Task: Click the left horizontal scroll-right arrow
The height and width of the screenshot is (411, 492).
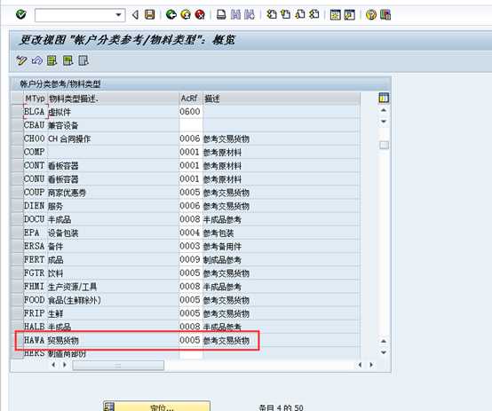Action: tap(64, 365)
